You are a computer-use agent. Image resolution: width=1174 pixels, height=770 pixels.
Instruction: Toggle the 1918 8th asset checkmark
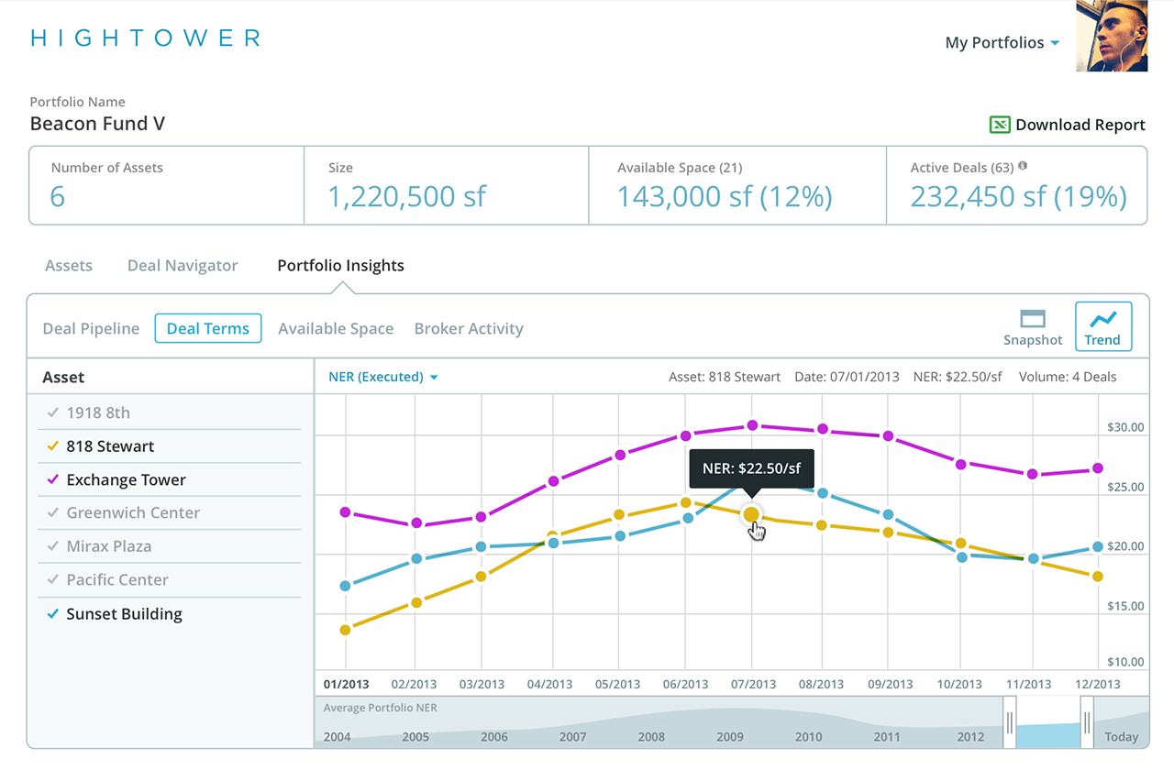point(52,412)
